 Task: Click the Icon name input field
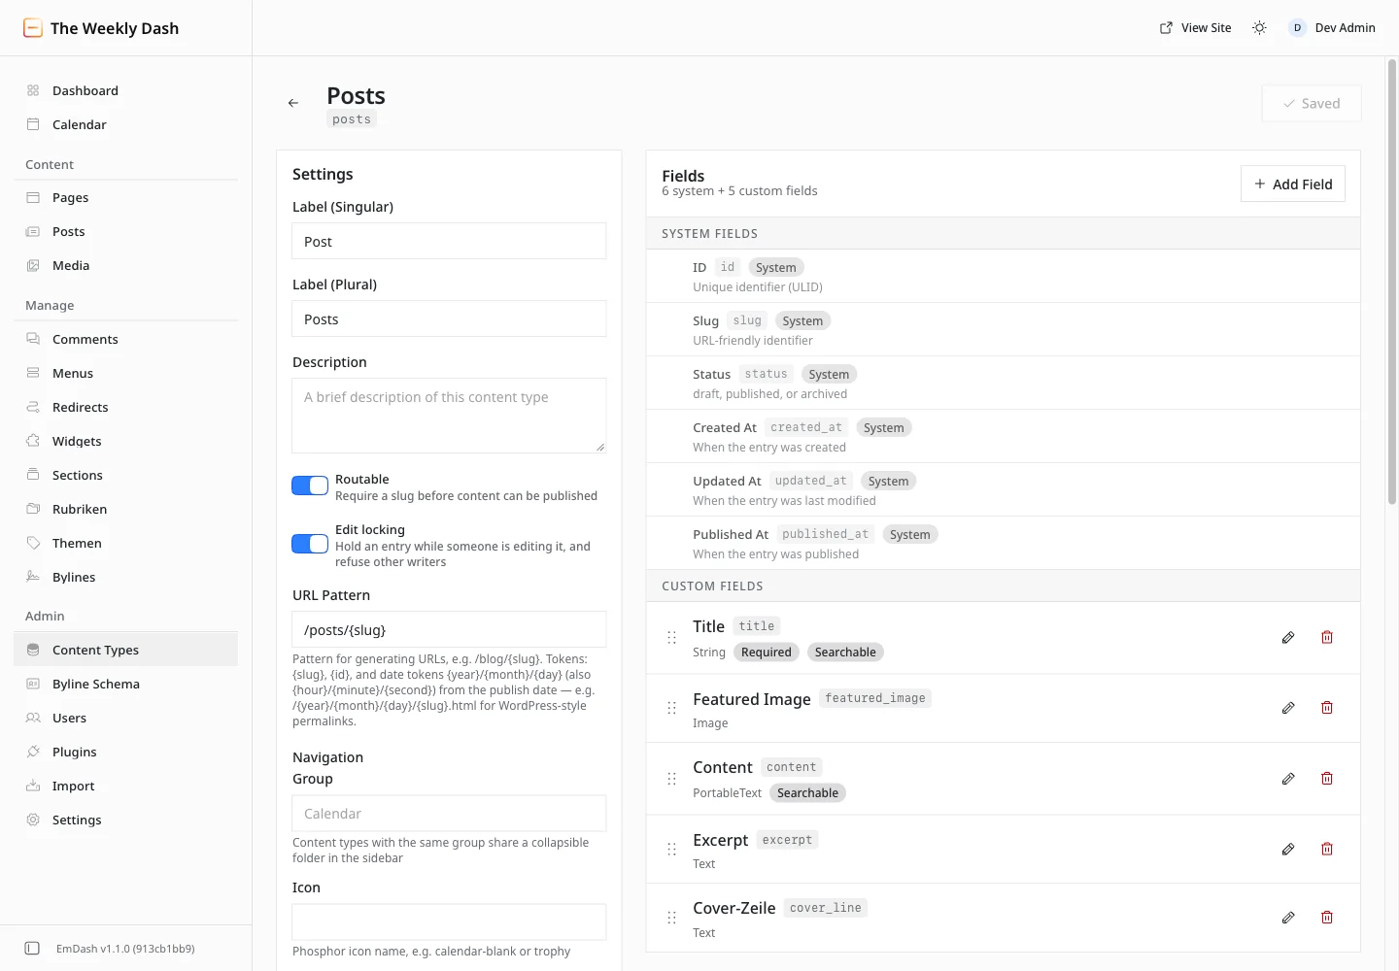449,921
